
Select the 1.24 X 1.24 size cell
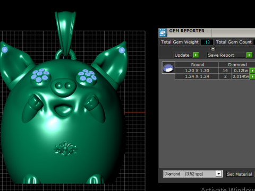click(x=197, y=76)
